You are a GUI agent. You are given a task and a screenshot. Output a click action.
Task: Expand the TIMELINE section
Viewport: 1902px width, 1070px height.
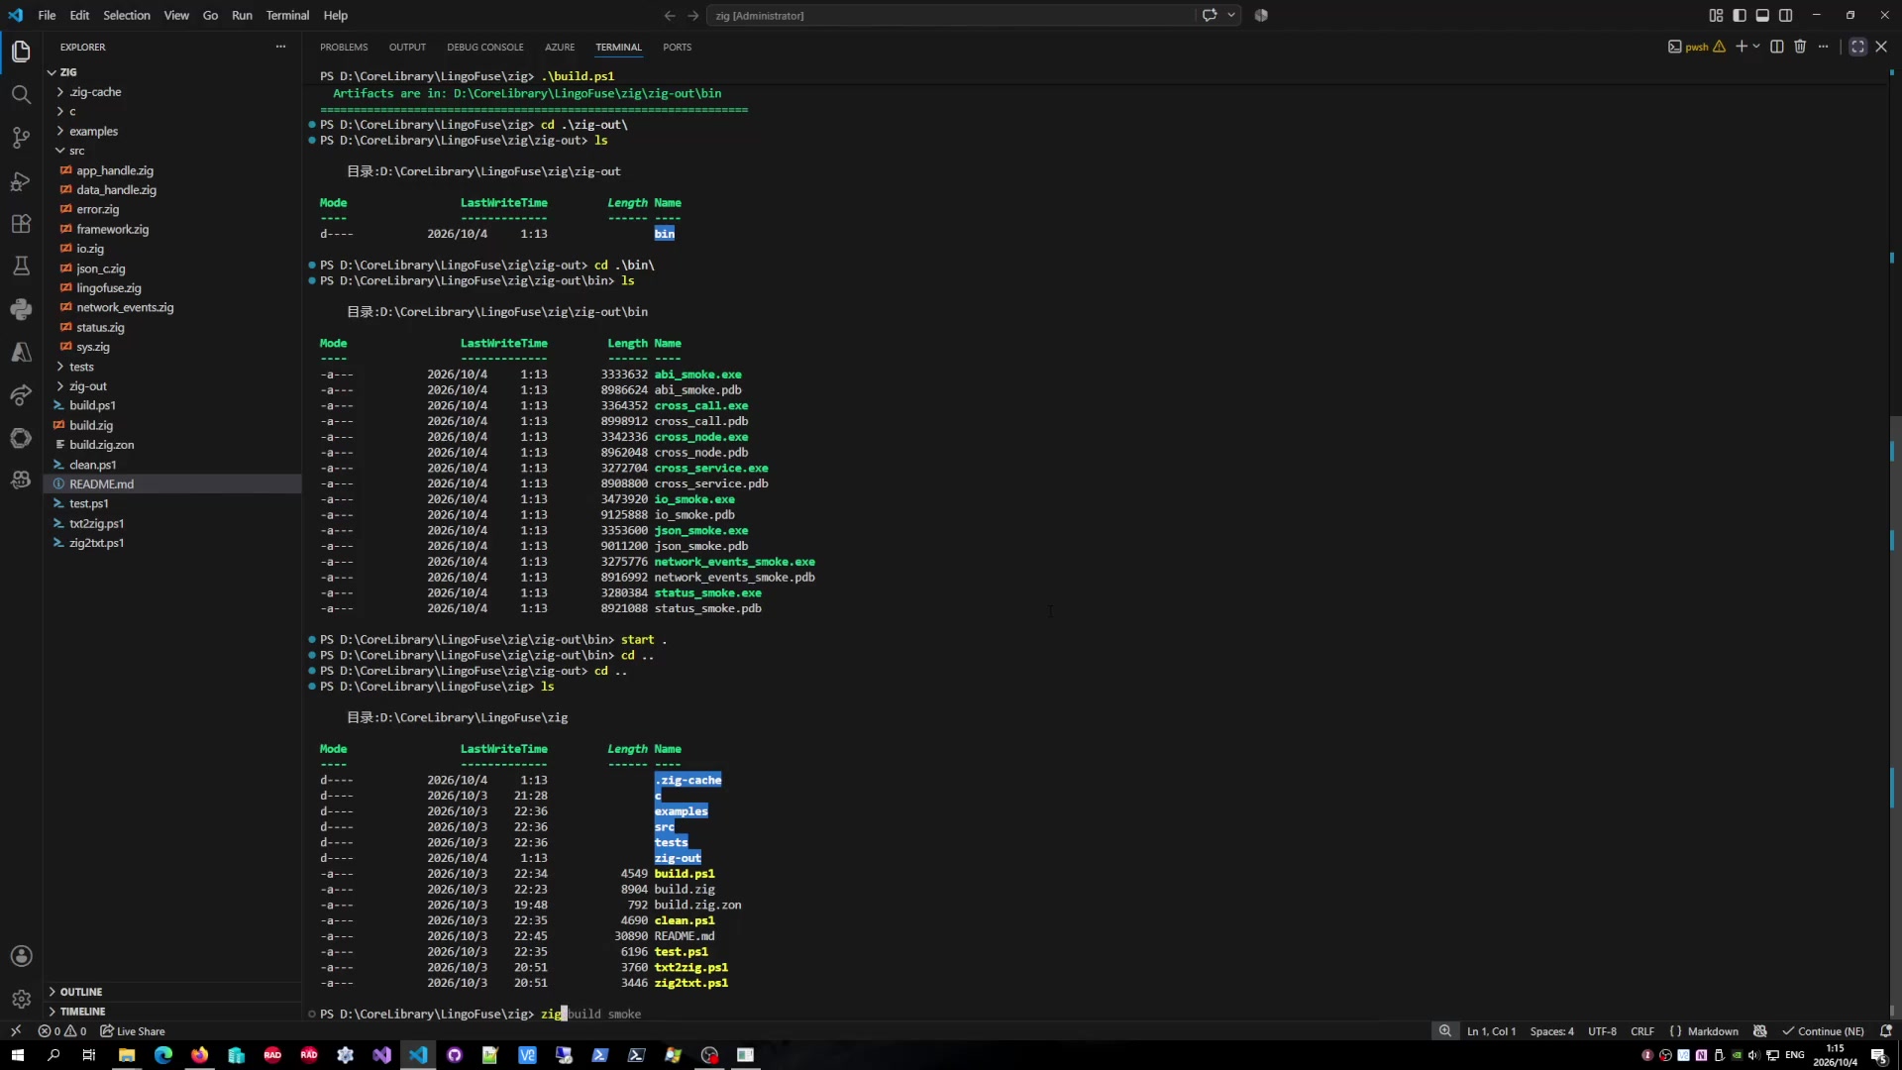pos(82,1012)
